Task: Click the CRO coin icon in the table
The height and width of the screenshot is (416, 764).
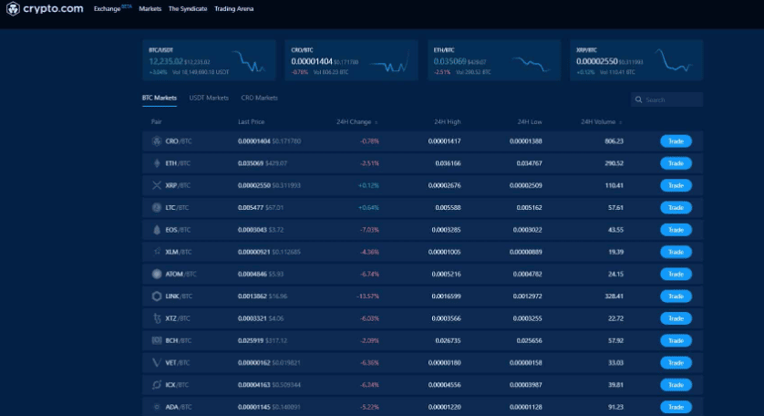Action: [157, 141]
